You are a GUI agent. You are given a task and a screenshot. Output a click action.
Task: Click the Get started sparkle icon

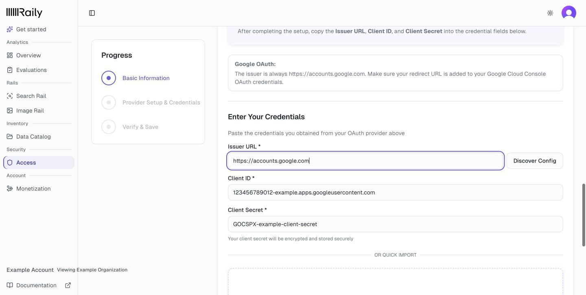point(10,29)
